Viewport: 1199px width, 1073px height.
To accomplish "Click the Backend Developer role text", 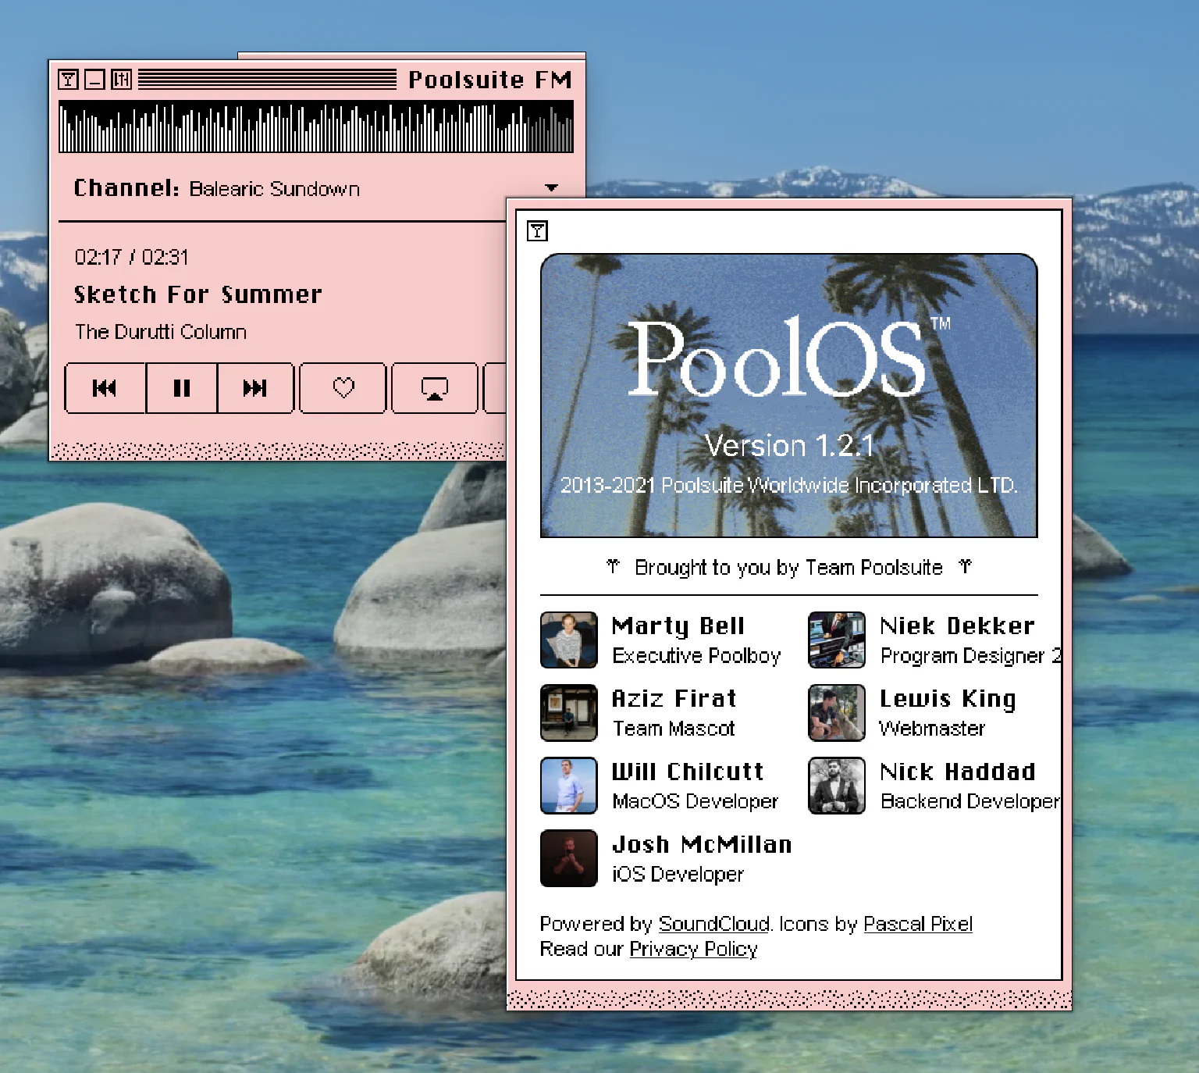I will (x=970, y=801).
